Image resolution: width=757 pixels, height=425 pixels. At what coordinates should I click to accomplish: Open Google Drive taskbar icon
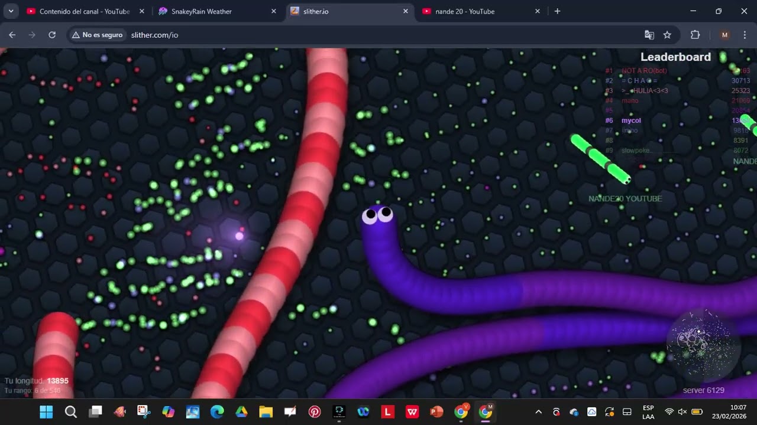pos(241,412)
